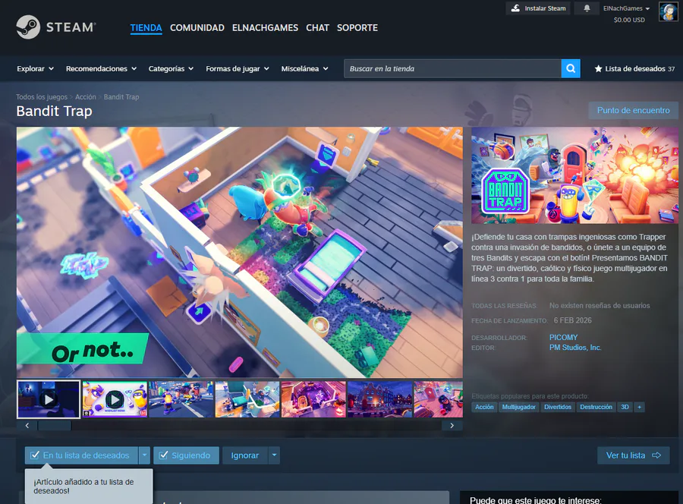Click the Bandit Trap header capsule image
This screenshot has height=504, width=683.
click(x=574, y=175)
